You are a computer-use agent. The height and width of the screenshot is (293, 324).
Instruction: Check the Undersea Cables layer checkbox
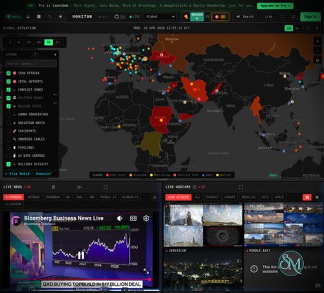8,139
